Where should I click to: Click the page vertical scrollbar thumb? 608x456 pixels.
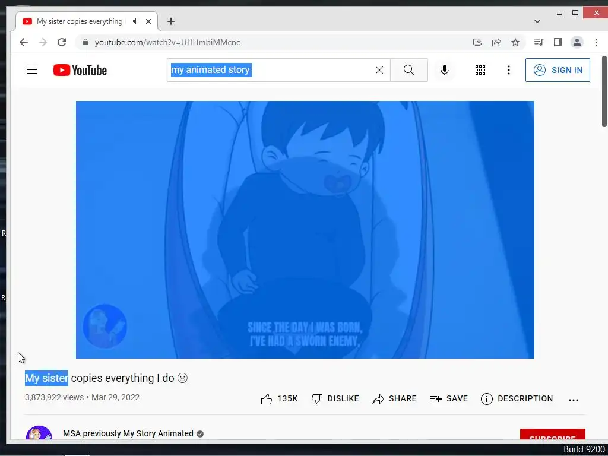coord(604,91)
